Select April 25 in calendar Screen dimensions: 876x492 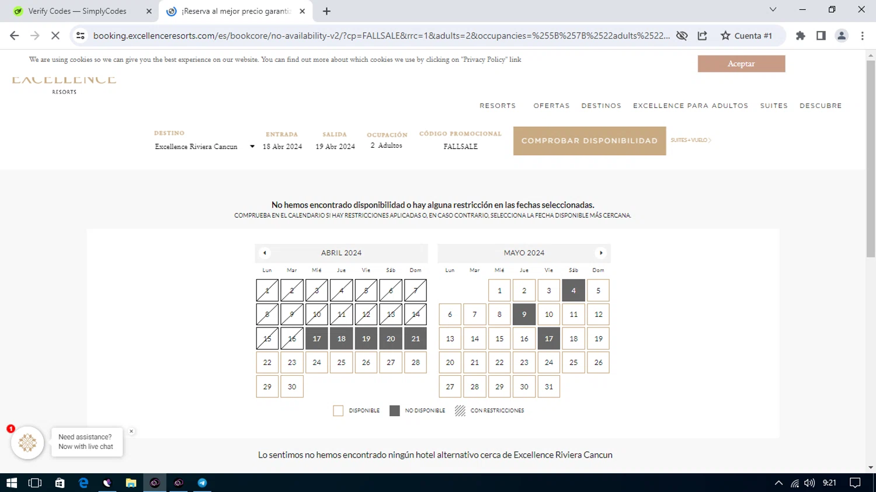click(x=341, y=362)
